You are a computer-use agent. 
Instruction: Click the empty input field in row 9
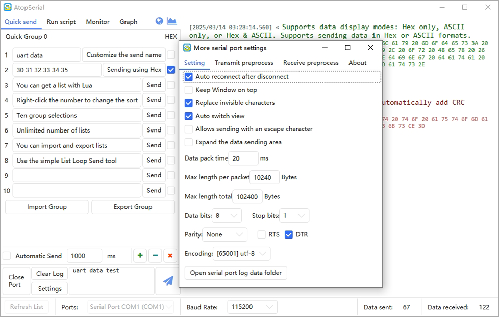77,175
